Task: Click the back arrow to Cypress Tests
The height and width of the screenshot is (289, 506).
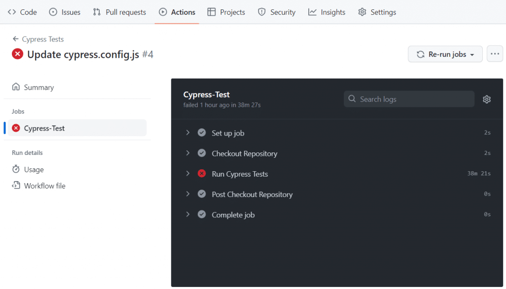Action: (x=15, y=39)
